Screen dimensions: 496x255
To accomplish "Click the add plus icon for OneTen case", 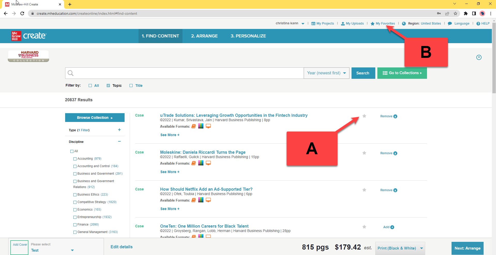I will tap(392, 227).
